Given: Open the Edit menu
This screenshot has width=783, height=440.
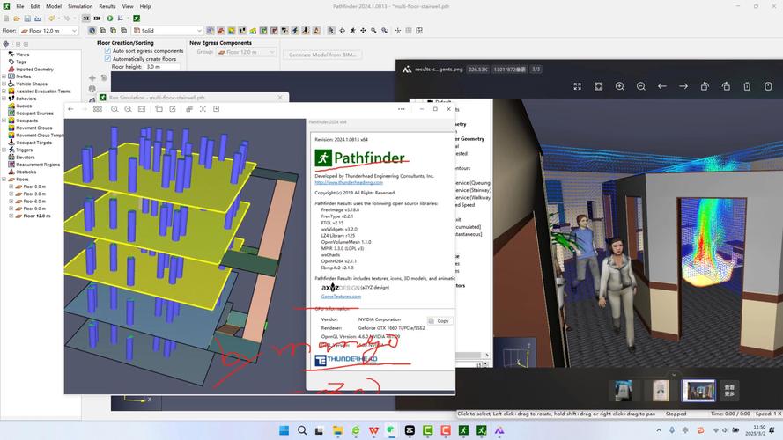Looking at the screenshot, I should 35,6.
